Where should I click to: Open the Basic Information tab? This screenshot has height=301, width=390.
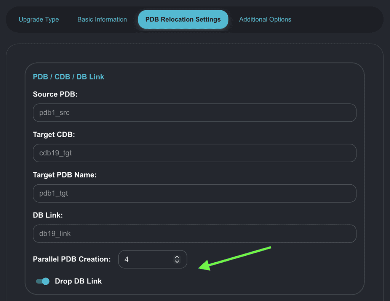[x=102, y=19]
